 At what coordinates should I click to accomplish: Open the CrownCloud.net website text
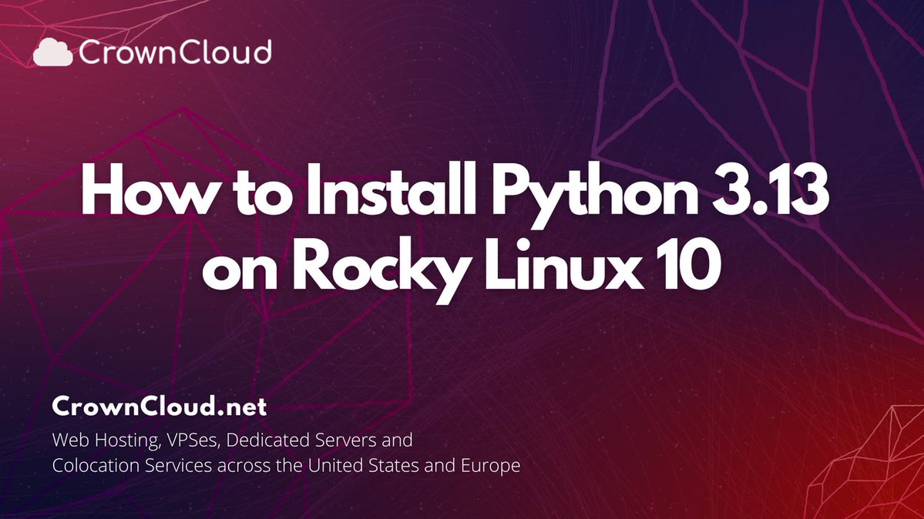(159, 407)
